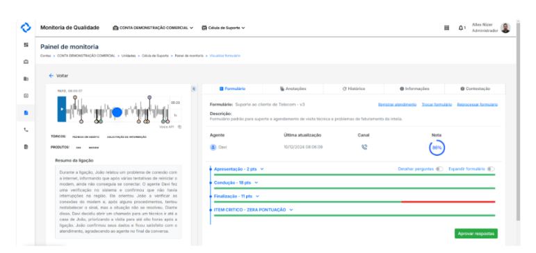
Task: Click the Reprocessar formulário link
Action: point(477,105)
